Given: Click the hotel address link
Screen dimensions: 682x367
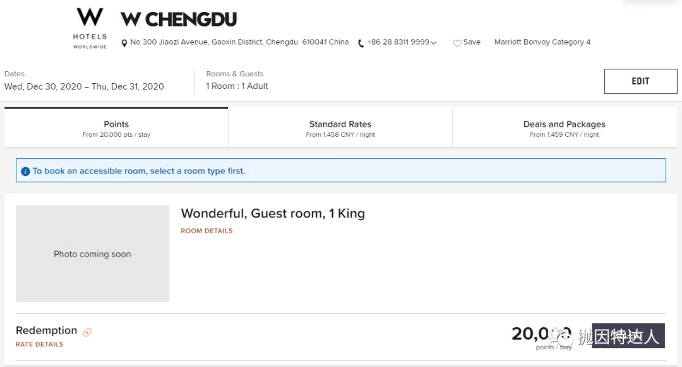Looking at the screenshot, I should (239, 42).
